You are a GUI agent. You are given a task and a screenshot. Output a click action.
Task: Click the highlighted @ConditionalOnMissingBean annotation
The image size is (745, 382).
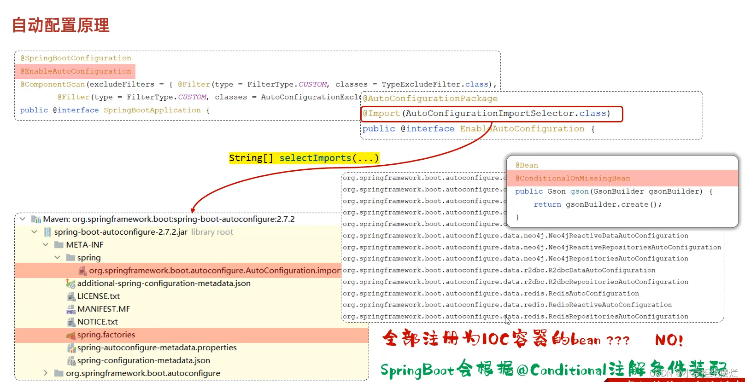573,178
